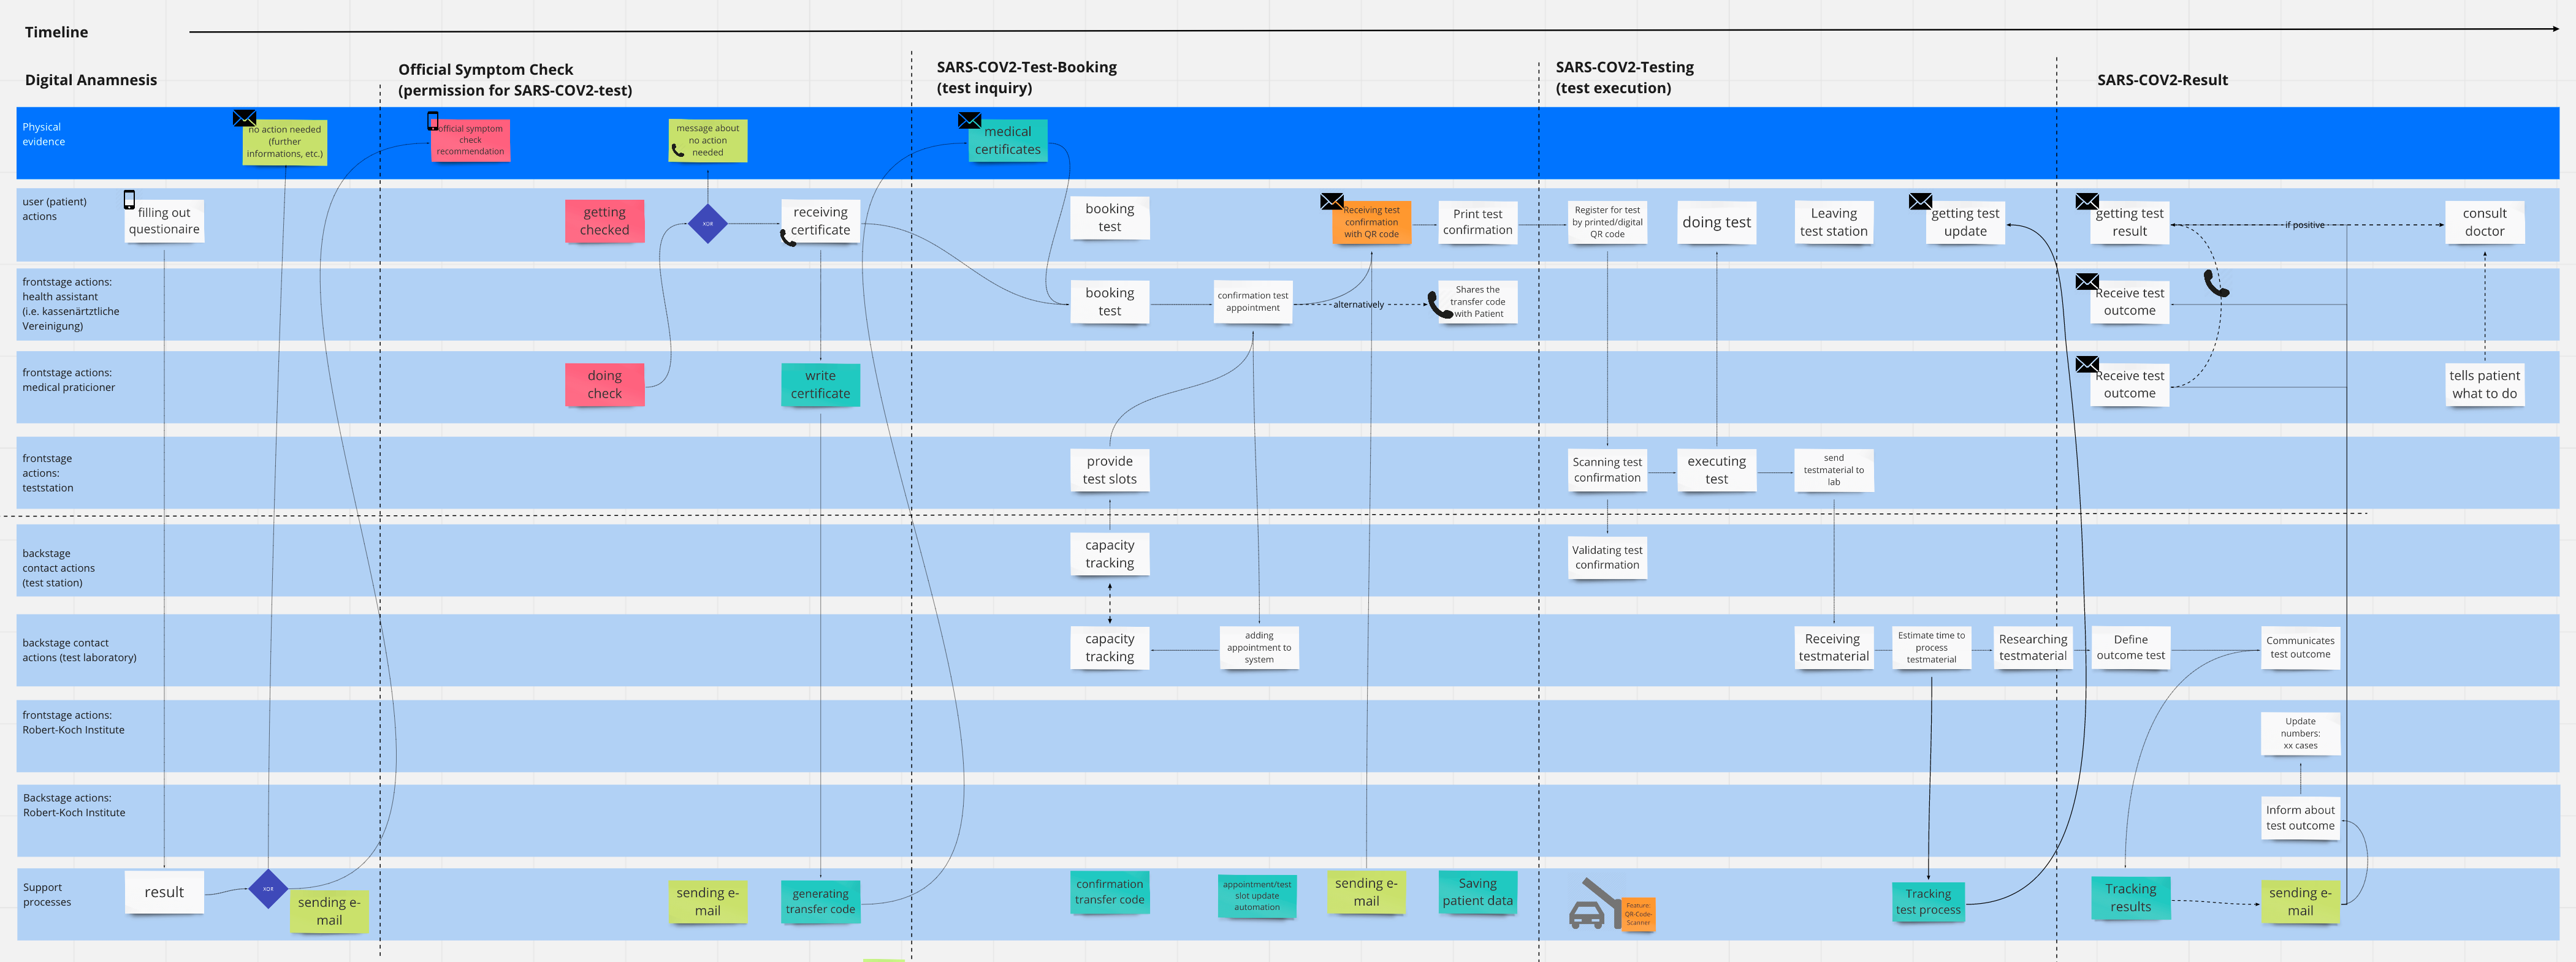The width and height of the screenshot is (2576, 962).
Task: Click the envelope icon on getting test update
Action: click(1920, 201)
